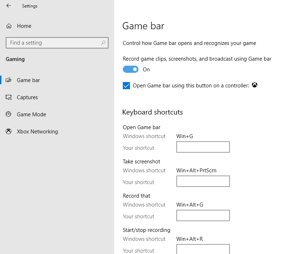The height and width of the screenshot is (254, 292).
Task: Click the Game bar icon in the sidebar
Action: click(x=8, y=80)
